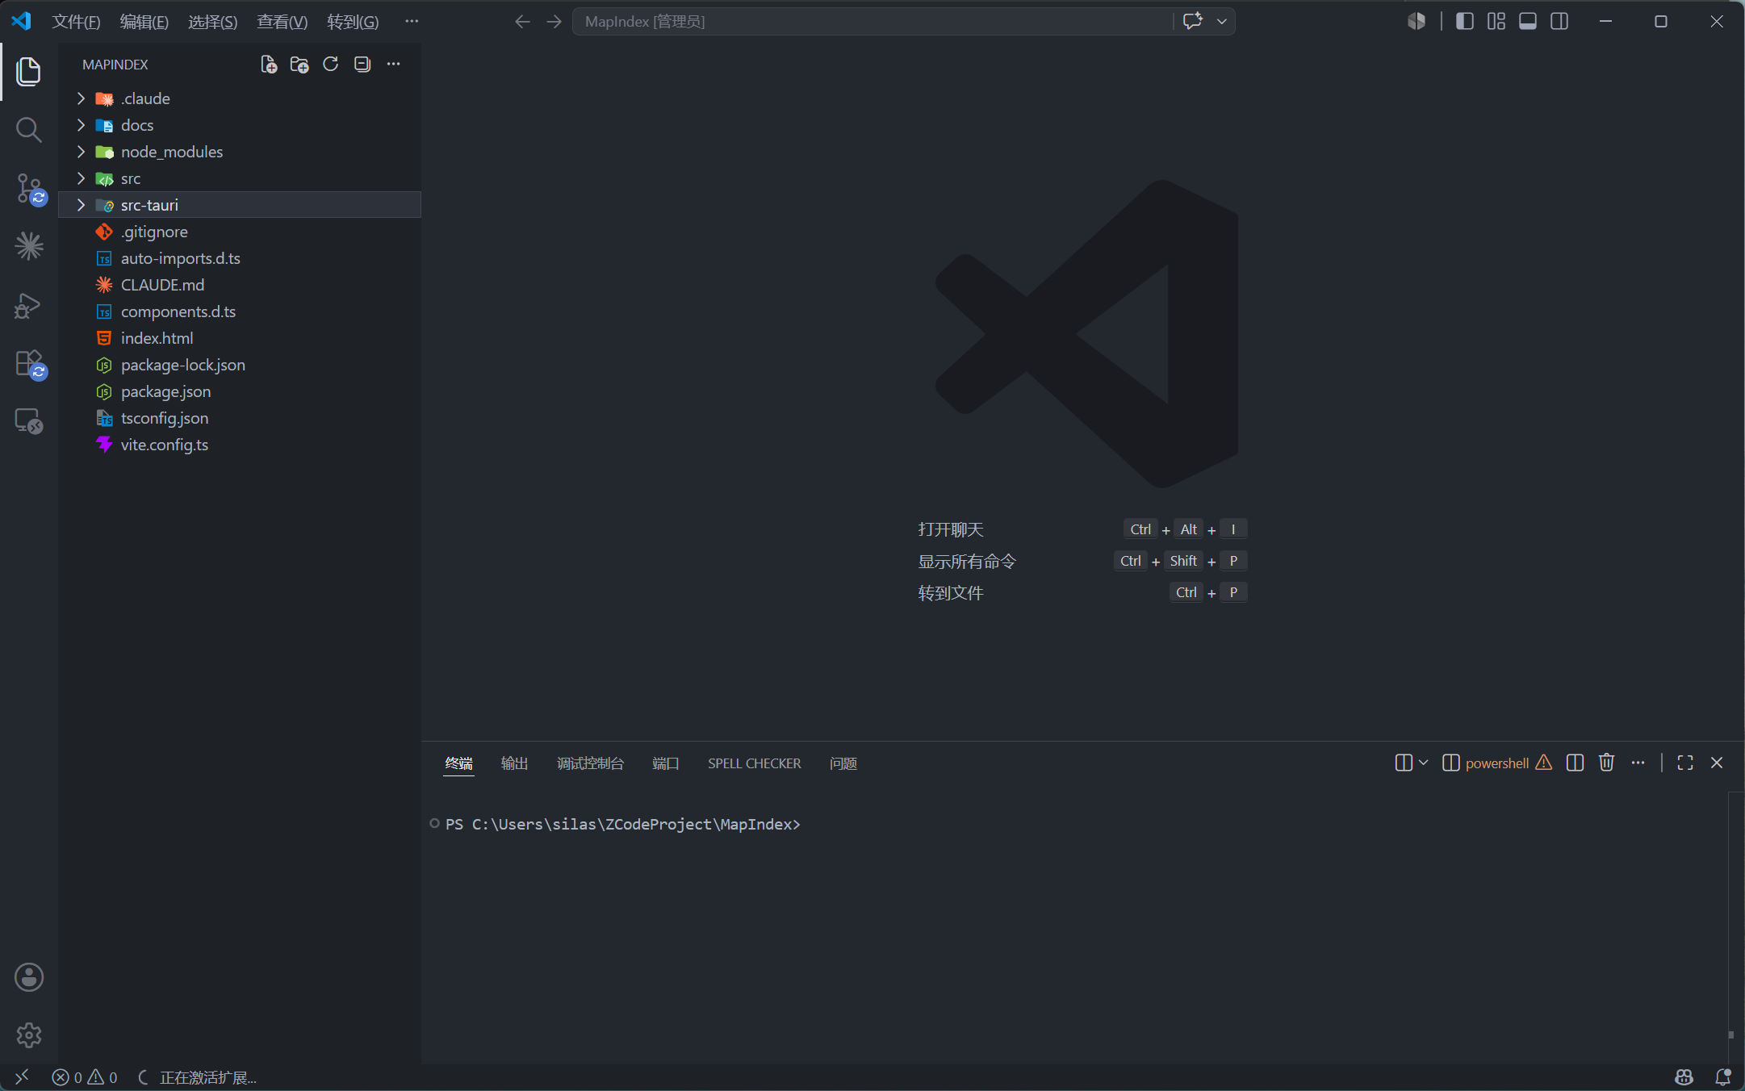Open the tsconfig.json file
The height and width of the screenshot is (1091, 1745).
[x=240, y=418]
